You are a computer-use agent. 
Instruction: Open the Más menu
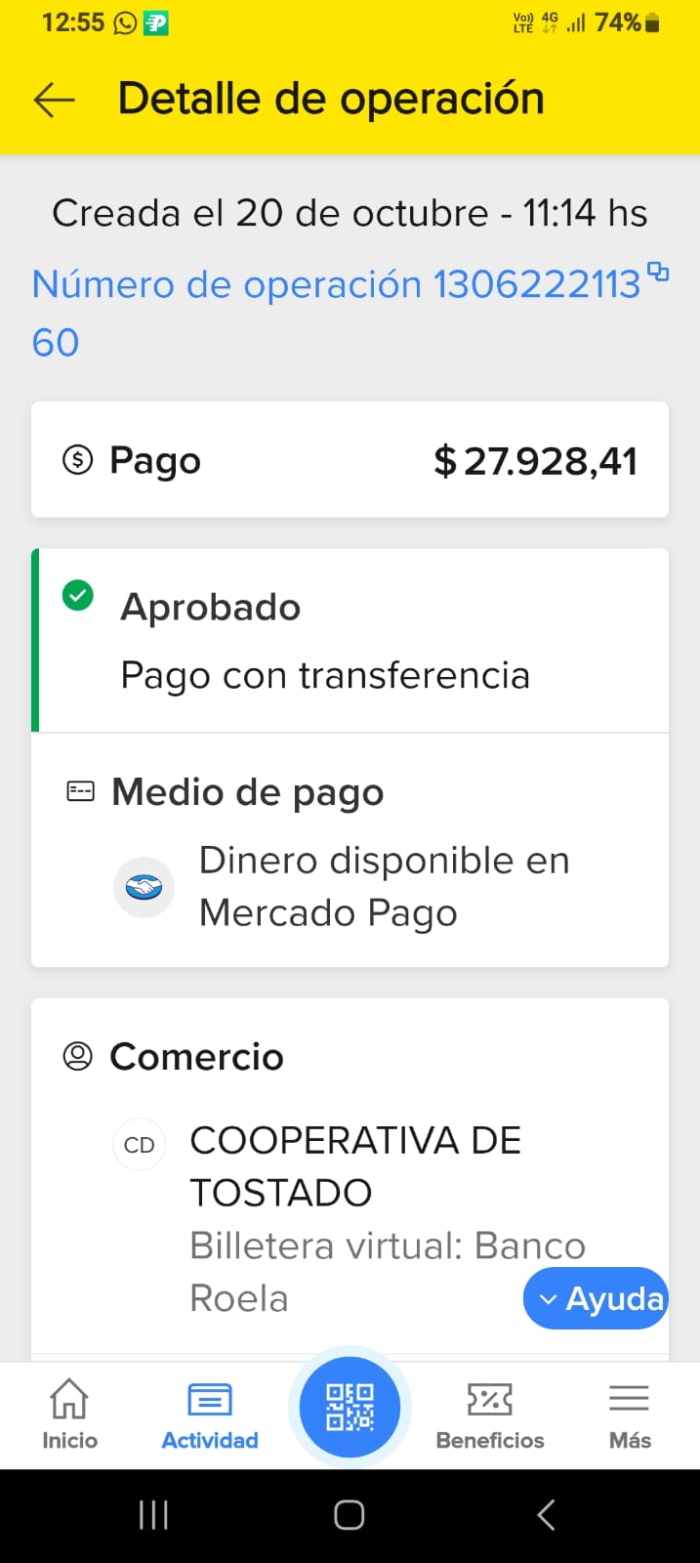point(630,1413)
